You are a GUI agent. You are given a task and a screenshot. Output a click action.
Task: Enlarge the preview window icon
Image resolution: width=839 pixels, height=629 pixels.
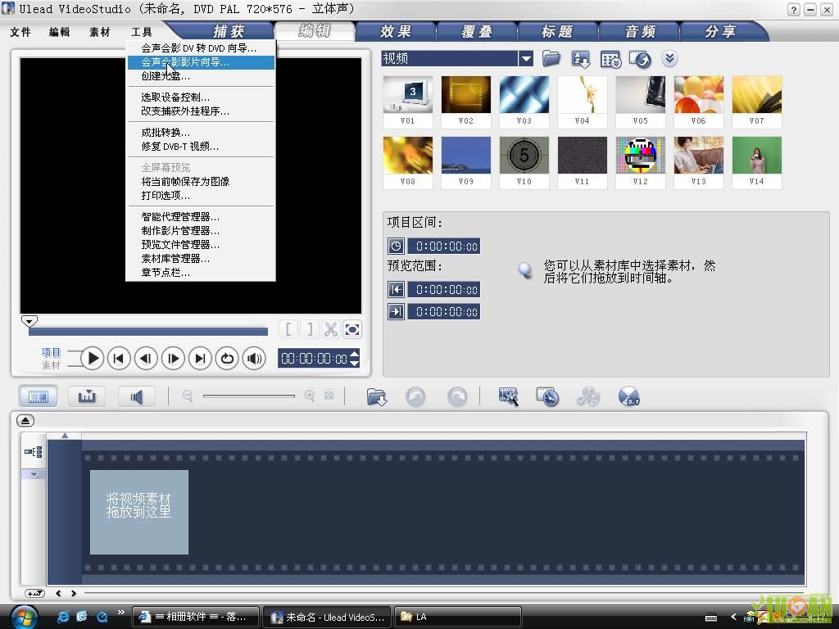(352, 329)
